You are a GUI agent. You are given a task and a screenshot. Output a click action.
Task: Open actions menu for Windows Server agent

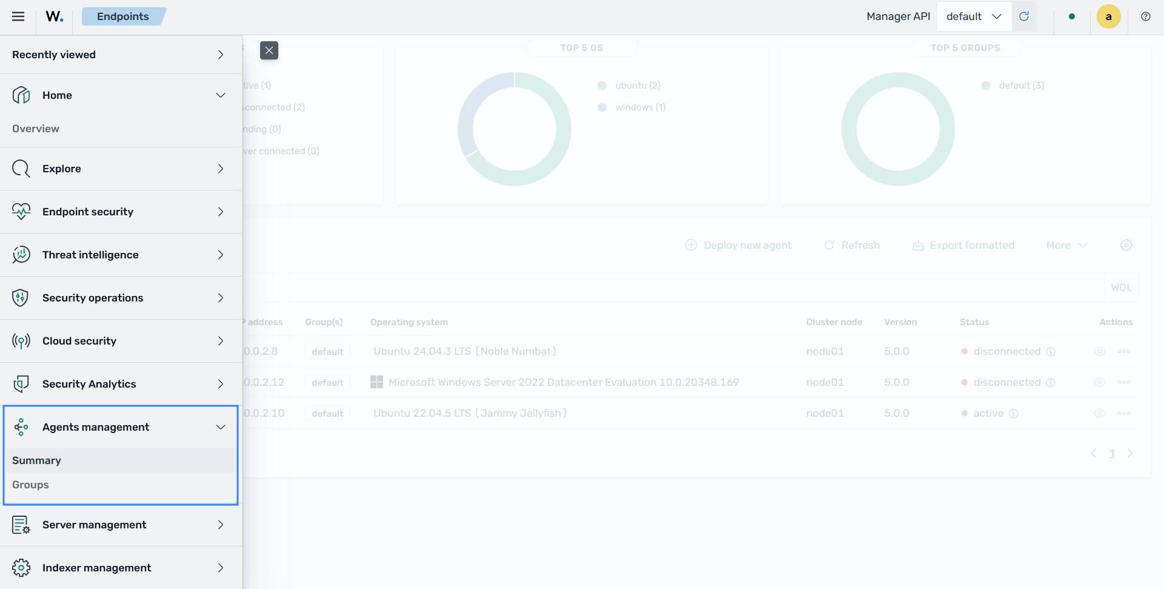(x=1124, y=382)
